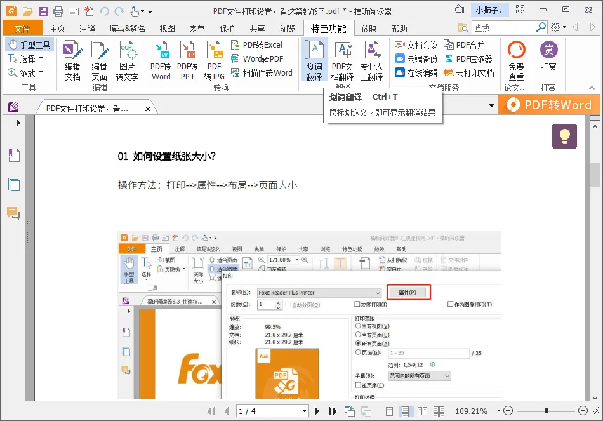This screenshot has width=603, height=421.
Task: Switch to the 帮助 ribbon tab
Action: tap(399, 29)
